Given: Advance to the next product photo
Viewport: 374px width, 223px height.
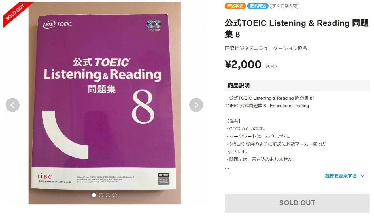Looking at the screenshot, I should 196,105.
